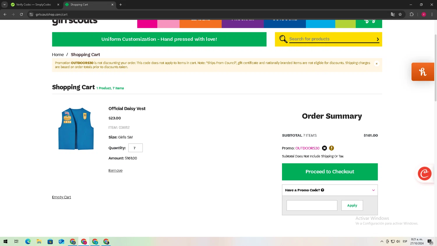This screenshot has width=437, height=246.
Task: Click the Quantity input field
Action: (x=135, y=148)
